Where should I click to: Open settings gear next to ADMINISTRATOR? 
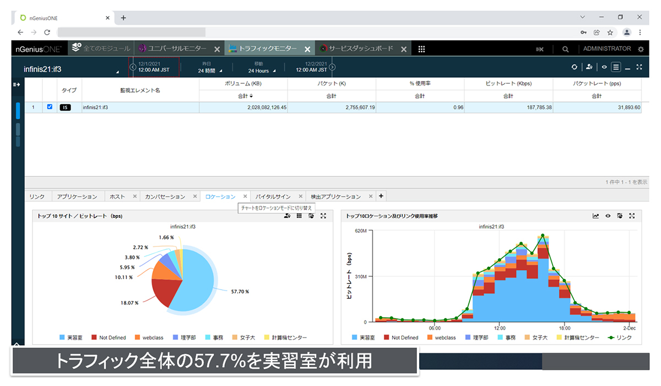(x=641, y=49)
